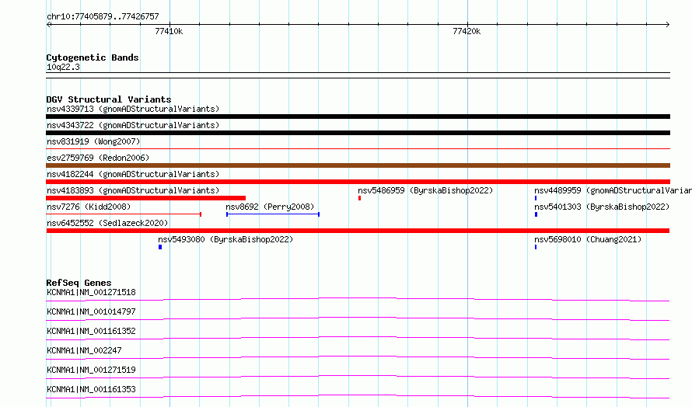This screenshot has height=407, width=692.
Task: Click the nsv5698010 (Chuang2021) label
Action: pos(588,239)
